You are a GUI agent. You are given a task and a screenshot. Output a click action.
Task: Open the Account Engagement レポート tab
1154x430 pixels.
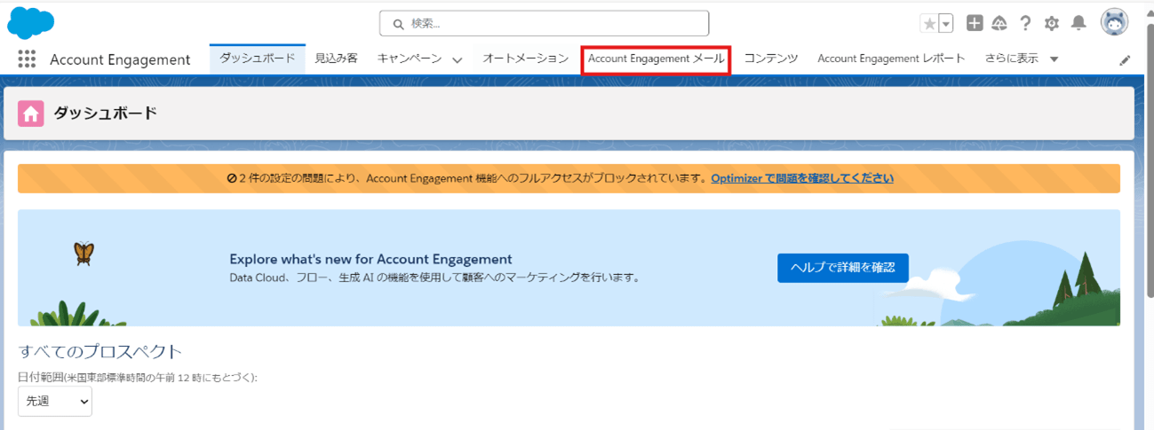click(x=891, y=59)
